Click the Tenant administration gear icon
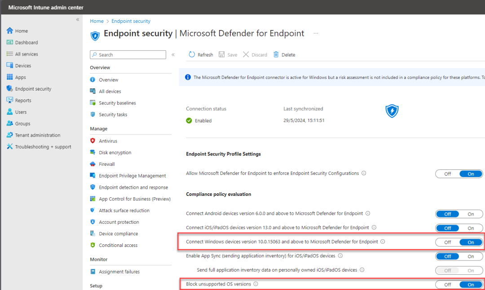485x290 pixels. point(10,135)
